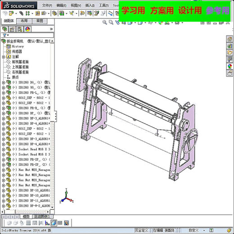Click the reference geometry toolbar icon
The image size is (234, 234).
click(x=72, y=13)
